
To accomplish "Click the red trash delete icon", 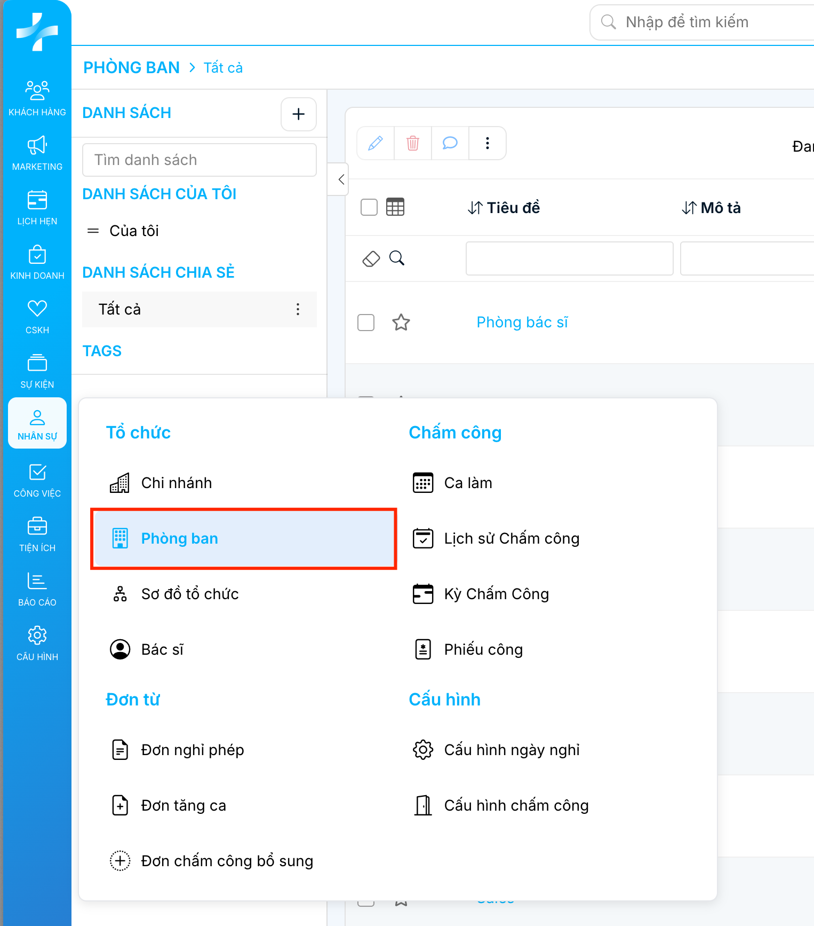I will (x=413, y=143).
